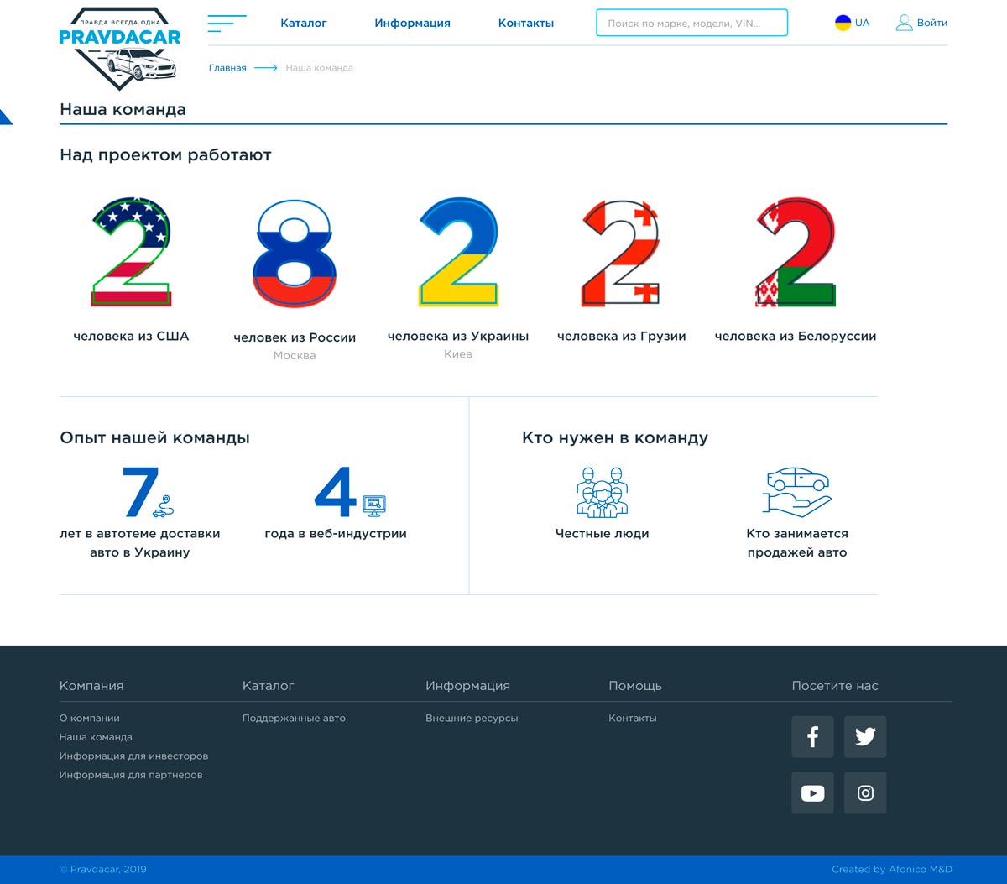Open the О компании footer link
The height and width of the screenshot is (884, 1007).
pos(90,718)
